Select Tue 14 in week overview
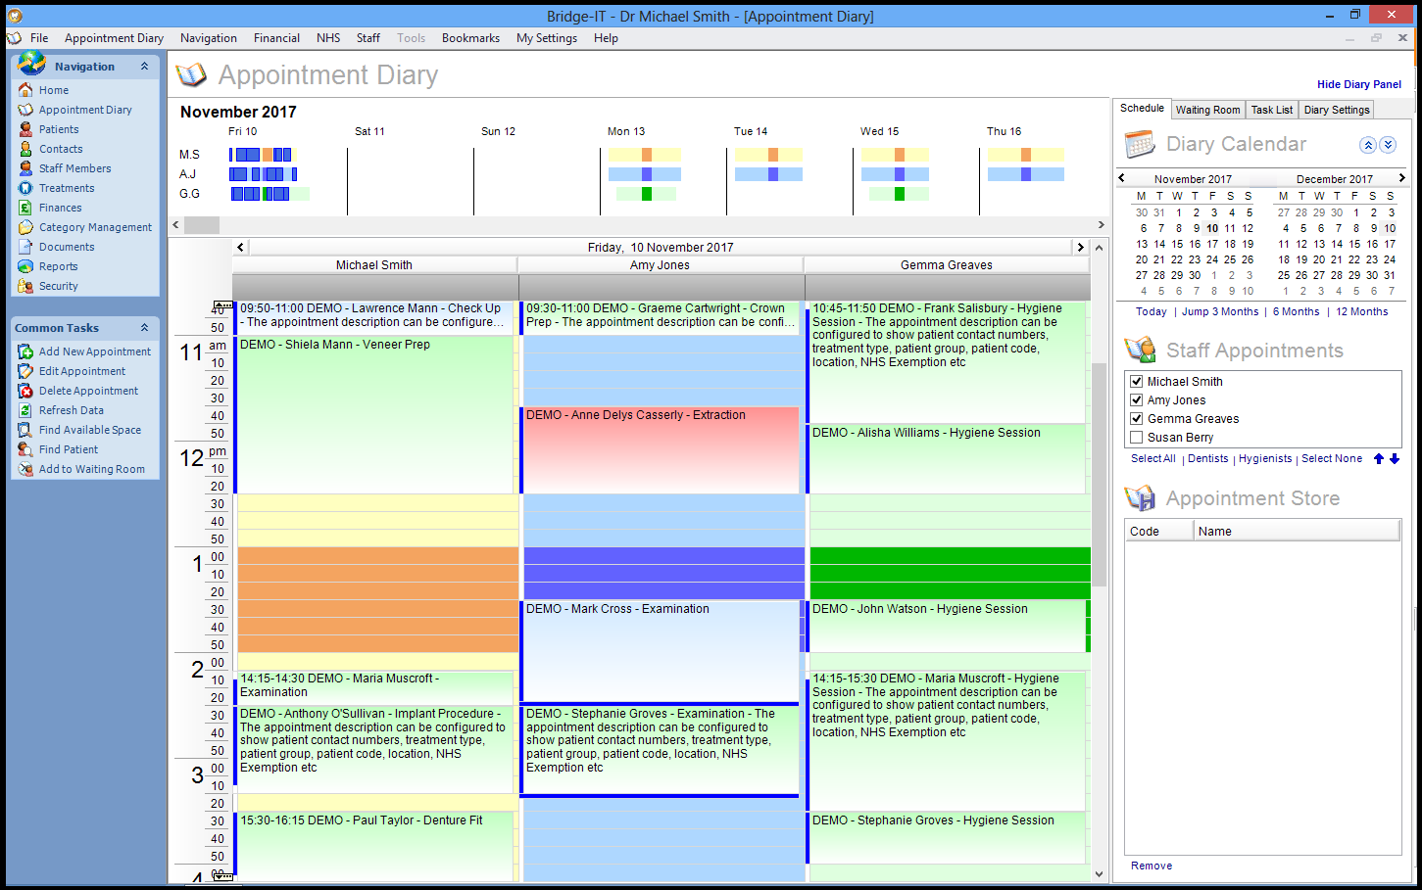Screen dimensions: 1422x890 point(751,131)
